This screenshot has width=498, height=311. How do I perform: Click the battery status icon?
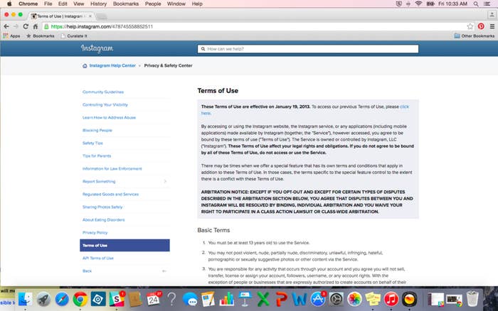point(430,4)
